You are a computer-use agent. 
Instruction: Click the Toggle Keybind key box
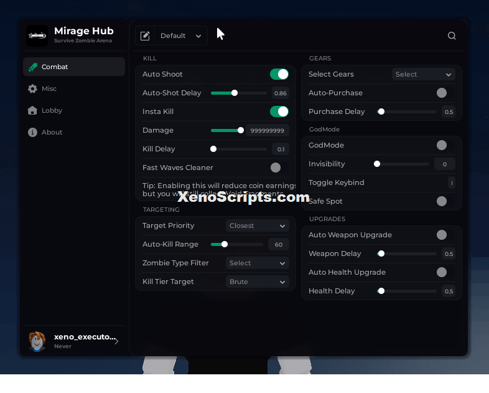tap(452, 182)
